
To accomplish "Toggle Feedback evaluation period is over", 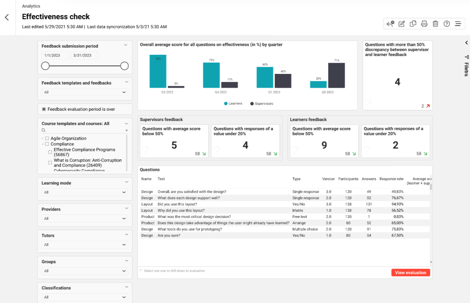I will (44, 109).
